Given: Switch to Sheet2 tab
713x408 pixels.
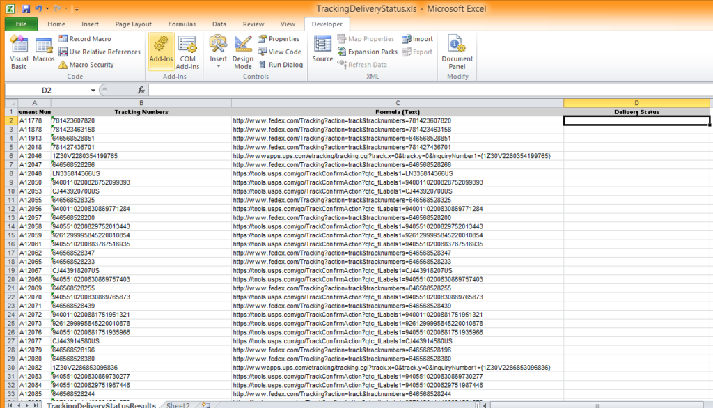Looking at the screenshot, I should [x=178, y=405].
